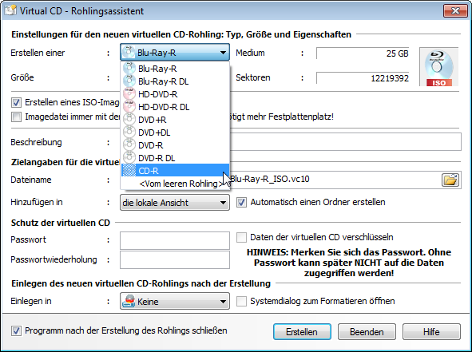The height and width of the screenshot is (352, 472).
Task: Click the DVD+R disc icon
Action: coord(129,120)
